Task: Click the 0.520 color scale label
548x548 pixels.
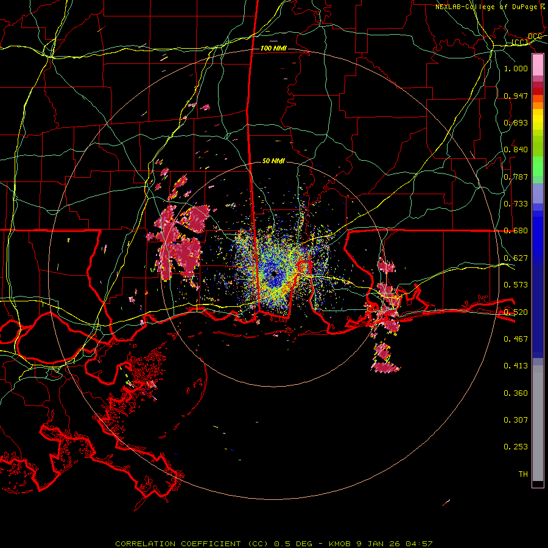Action: coord(516,312)
